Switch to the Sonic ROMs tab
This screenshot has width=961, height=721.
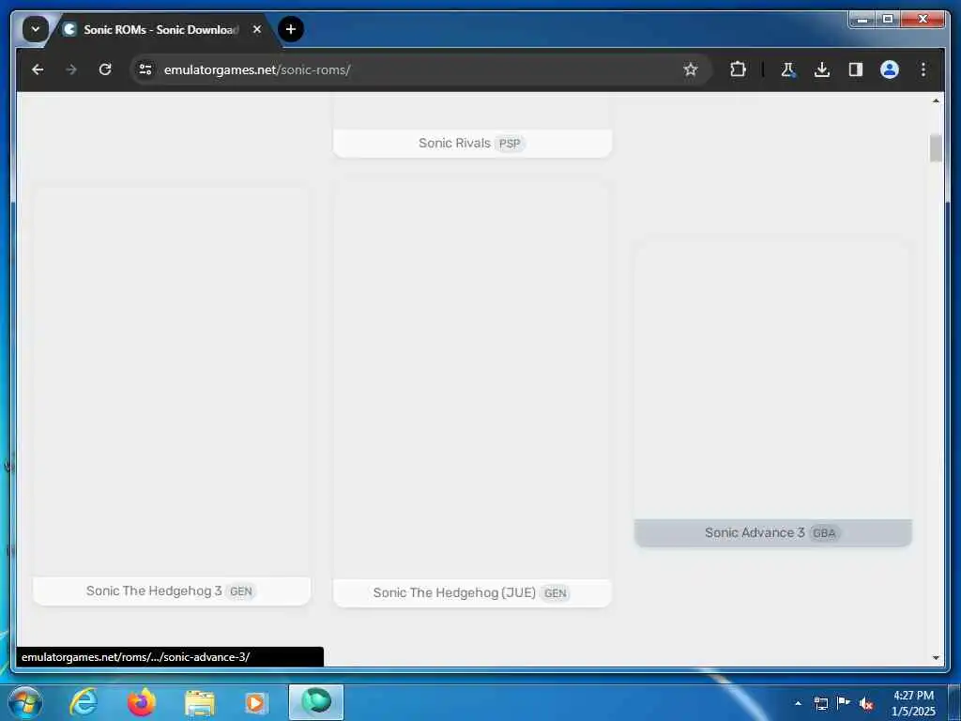pyautogui.click(x=160, y=29)
